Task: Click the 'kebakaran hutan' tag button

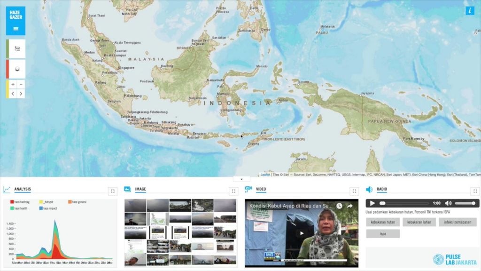Action: coord(382,222)
